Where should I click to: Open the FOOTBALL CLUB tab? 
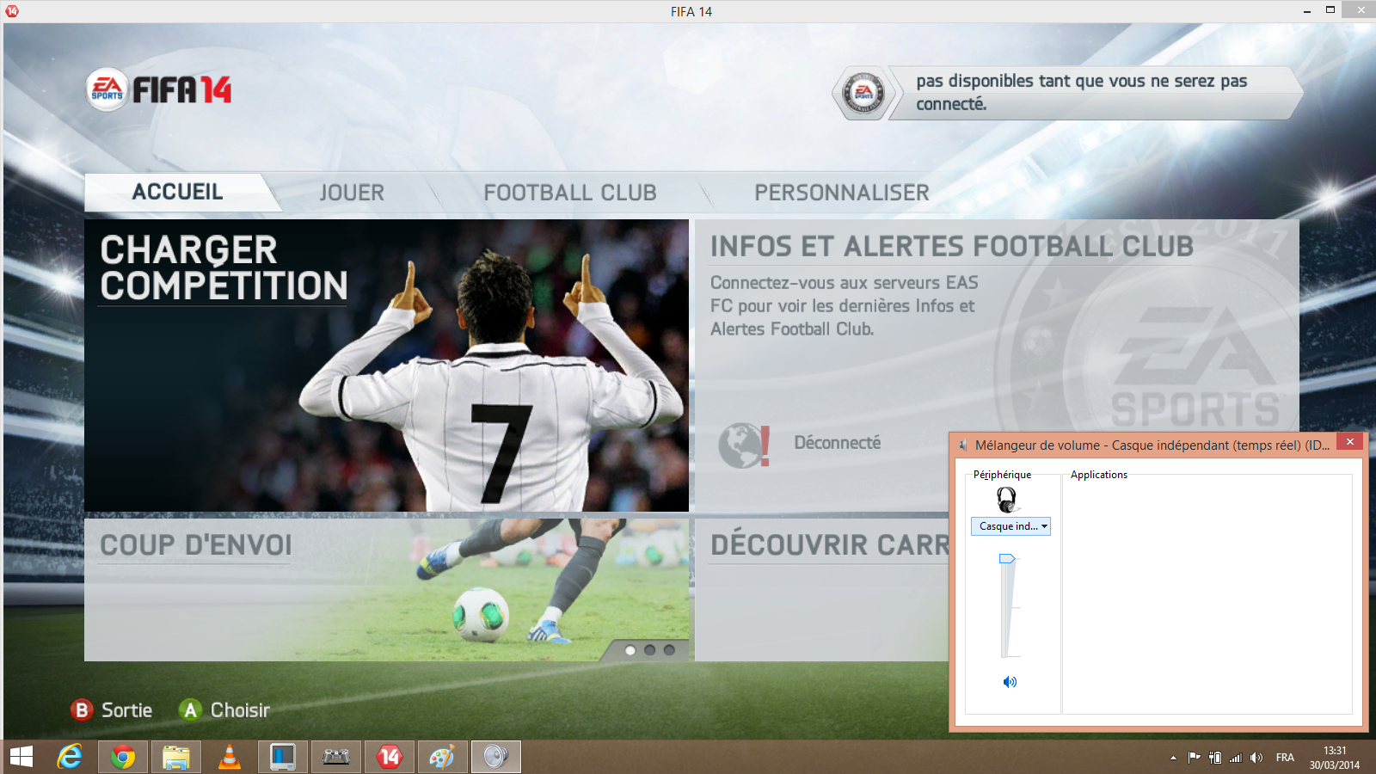(x=569, y=193)
